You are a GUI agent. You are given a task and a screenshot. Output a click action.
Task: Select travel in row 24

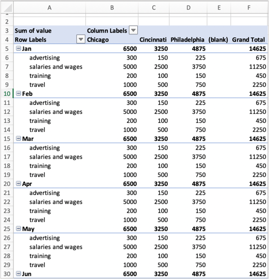[37, 220]
